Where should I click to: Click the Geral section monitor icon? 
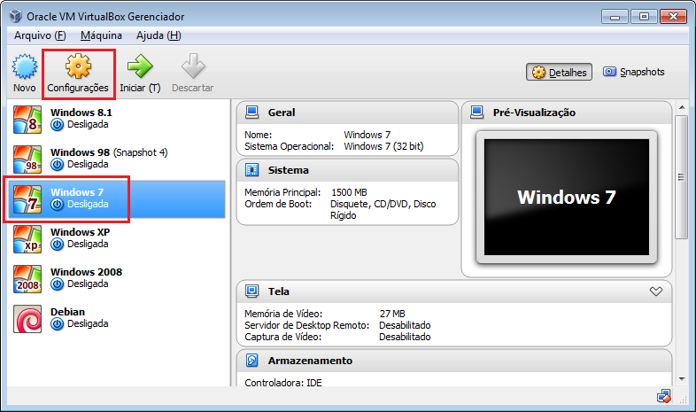click(252, 113)
